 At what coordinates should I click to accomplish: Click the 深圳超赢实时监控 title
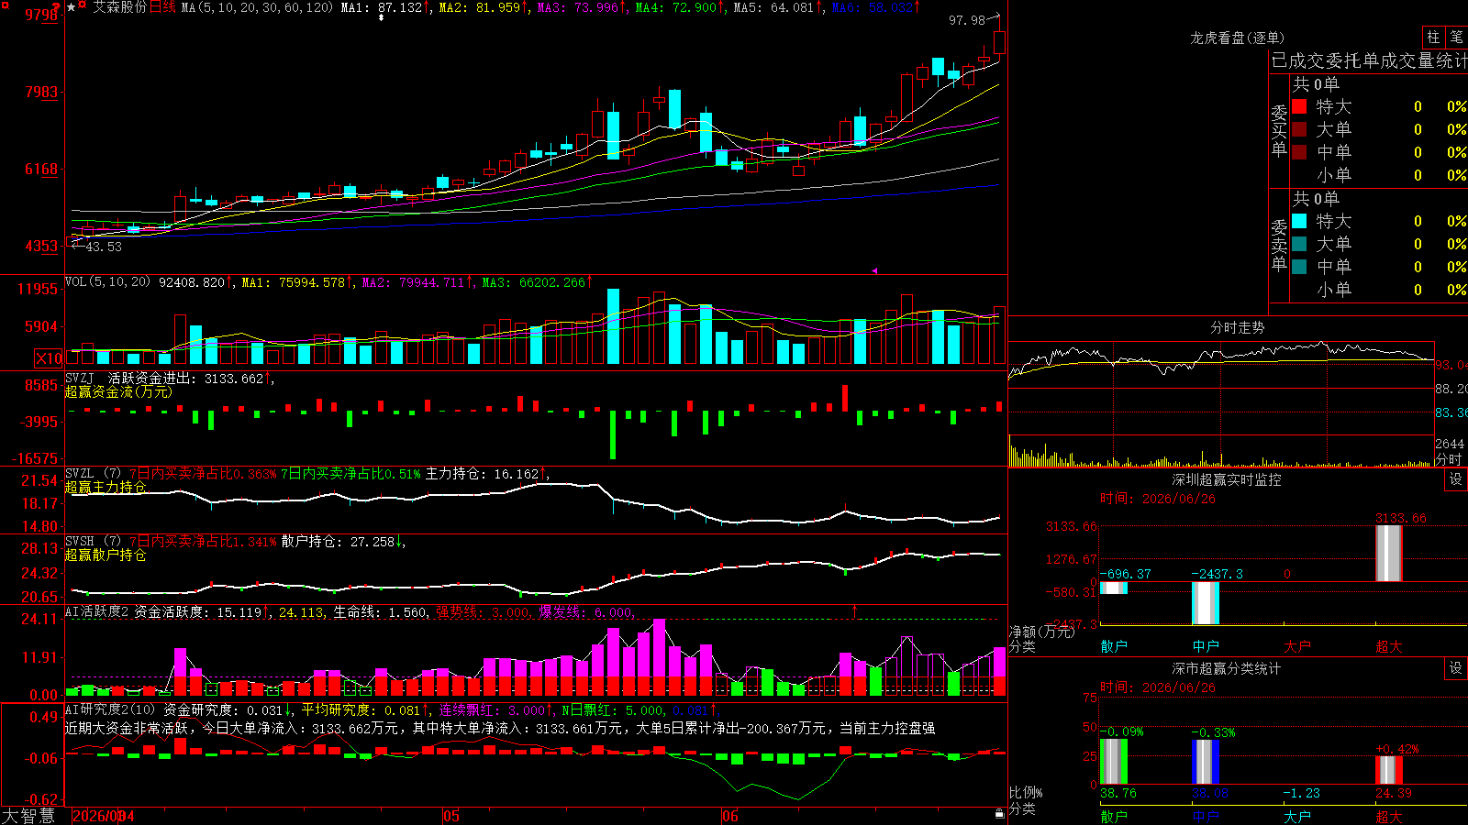[x=1227, y=479]
